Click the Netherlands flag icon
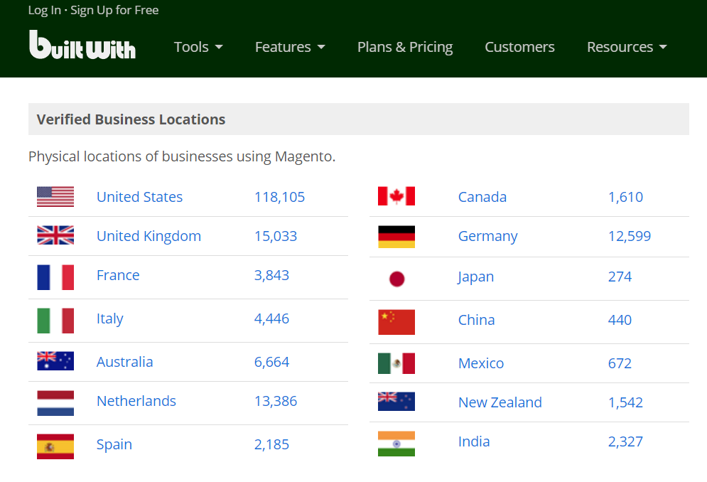 tap(55, 403)
